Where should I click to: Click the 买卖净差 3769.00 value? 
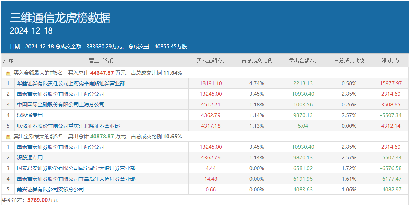[38, 200]
